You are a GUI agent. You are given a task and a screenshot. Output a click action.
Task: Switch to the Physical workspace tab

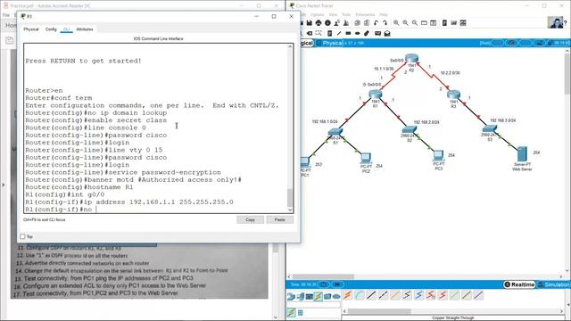click(x=330, y=43)
